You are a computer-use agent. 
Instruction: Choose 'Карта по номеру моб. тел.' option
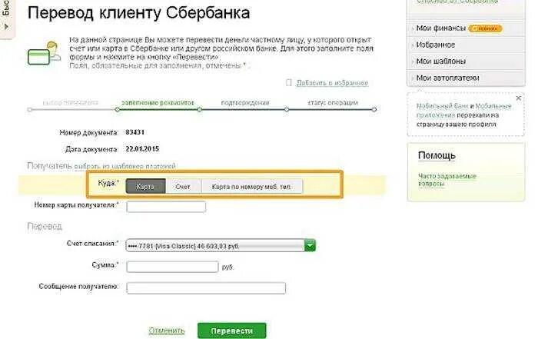(x=251, y=186)
